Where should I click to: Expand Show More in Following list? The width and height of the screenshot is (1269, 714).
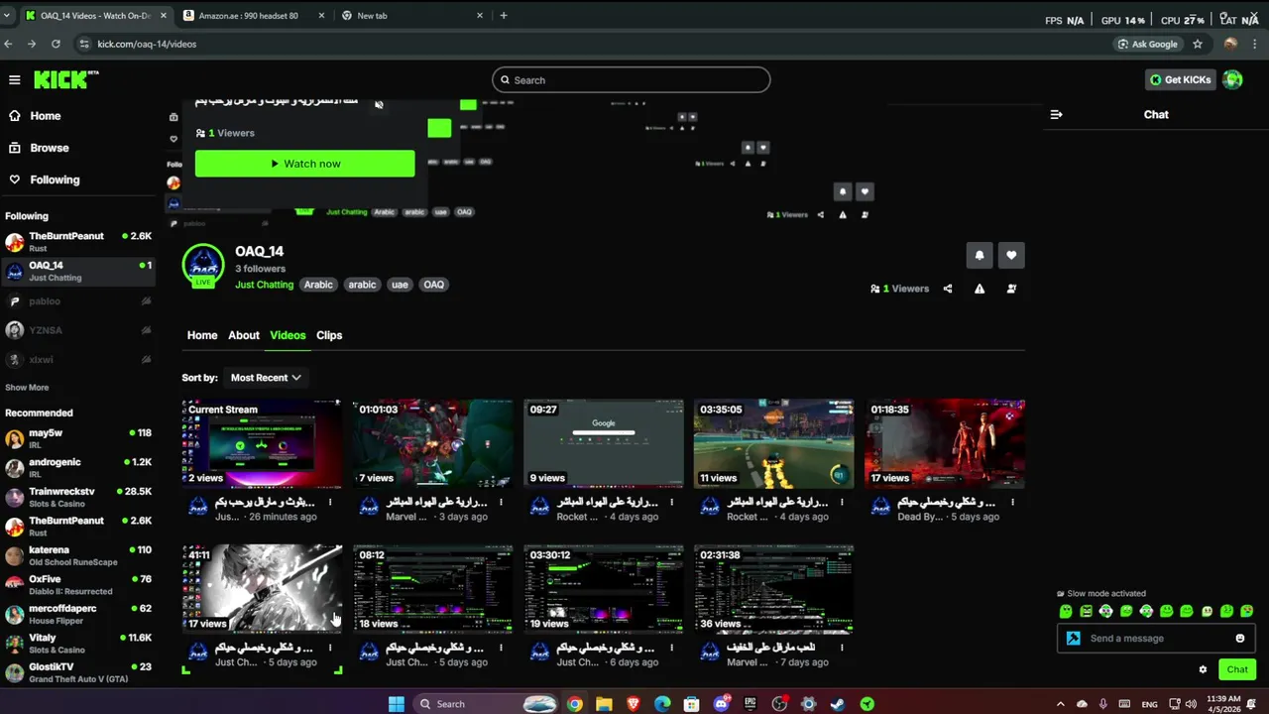(x=27, y=388)
